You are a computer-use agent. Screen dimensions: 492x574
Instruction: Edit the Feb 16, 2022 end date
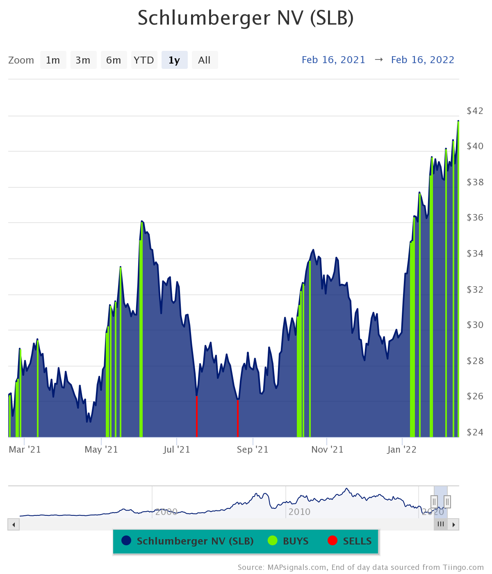click(423, 60)
